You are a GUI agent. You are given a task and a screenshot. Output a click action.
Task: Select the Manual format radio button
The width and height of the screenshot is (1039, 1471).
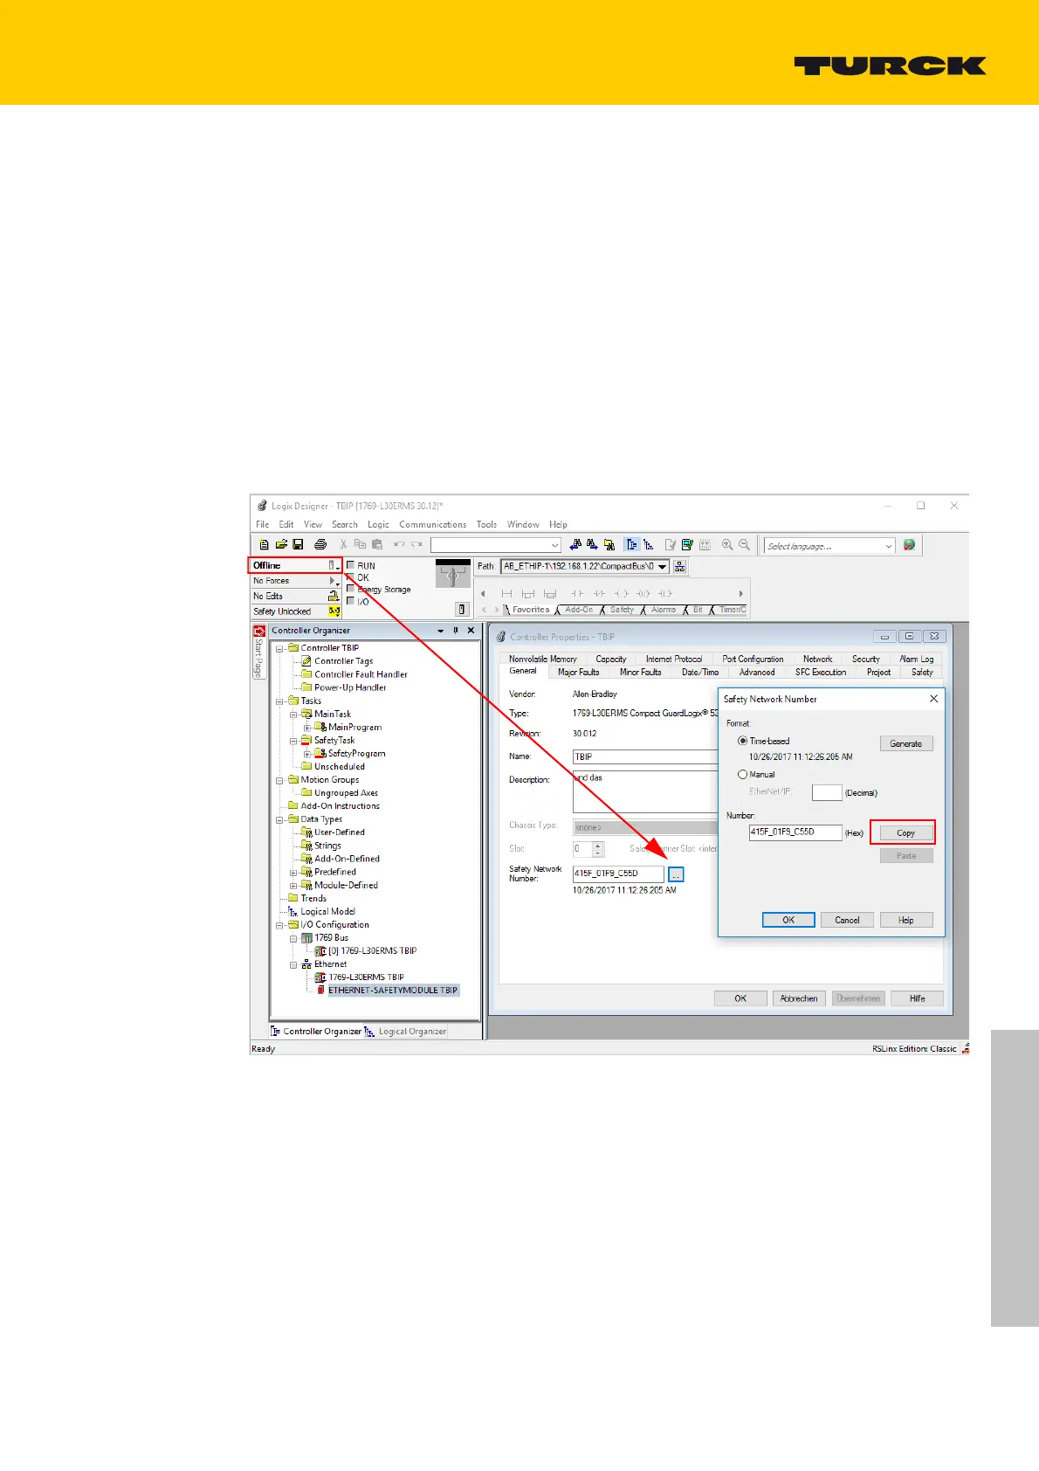click(743, 774)
